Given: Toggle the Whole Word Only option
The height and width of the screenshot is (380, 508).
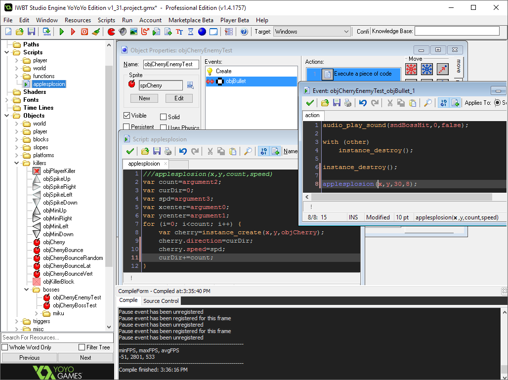Looking at the screenshot, I should (5, 347).
